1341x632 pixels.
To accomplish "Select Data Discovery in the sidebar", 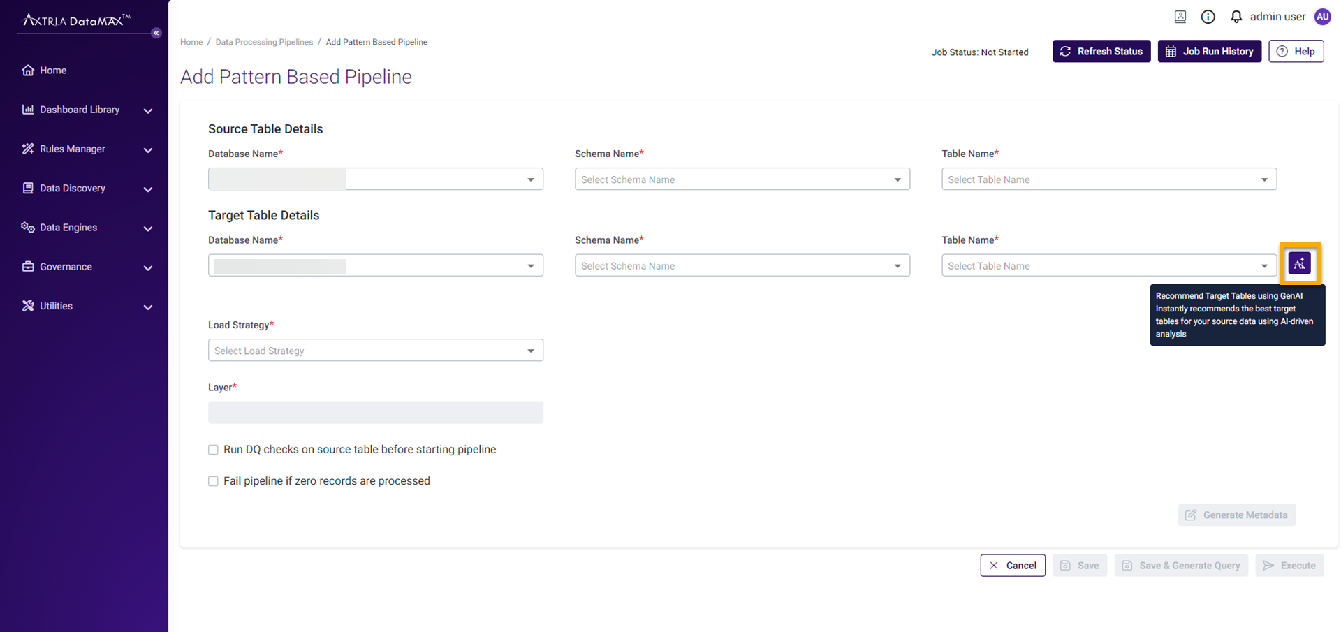I will [x=27, y=188].
